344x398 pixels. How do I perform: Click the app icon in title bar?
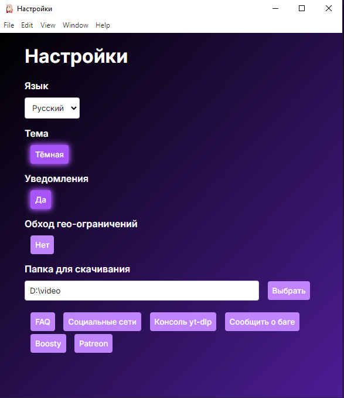(x=9, y=9)
